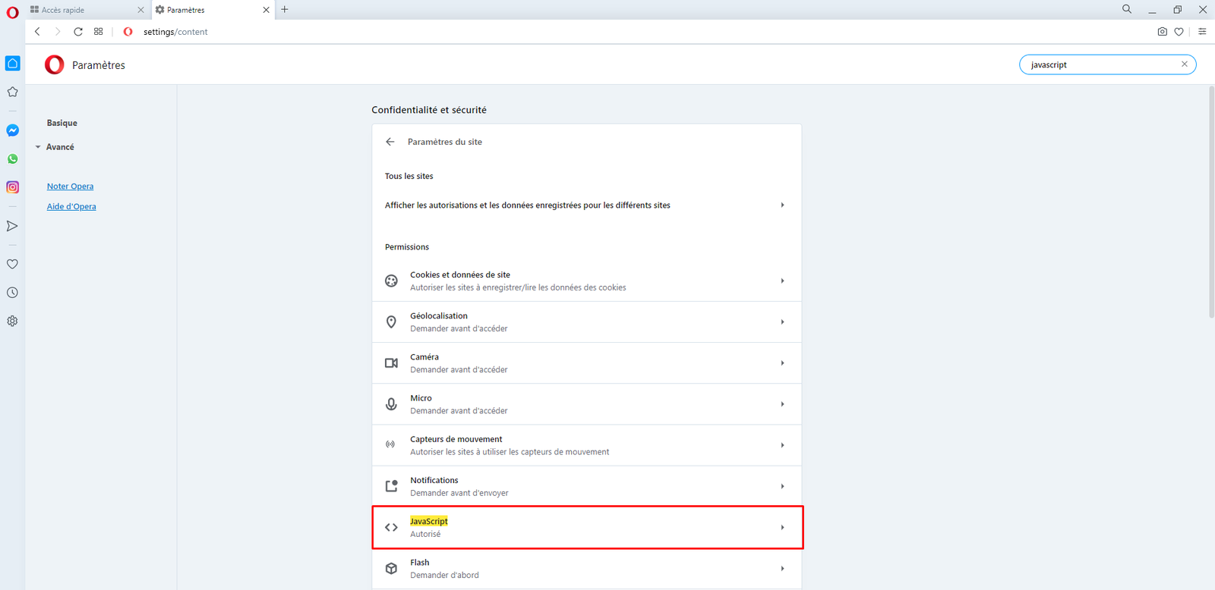
Task: Open Messenger in the Opera sidebar
Action: tap(13, 130)
